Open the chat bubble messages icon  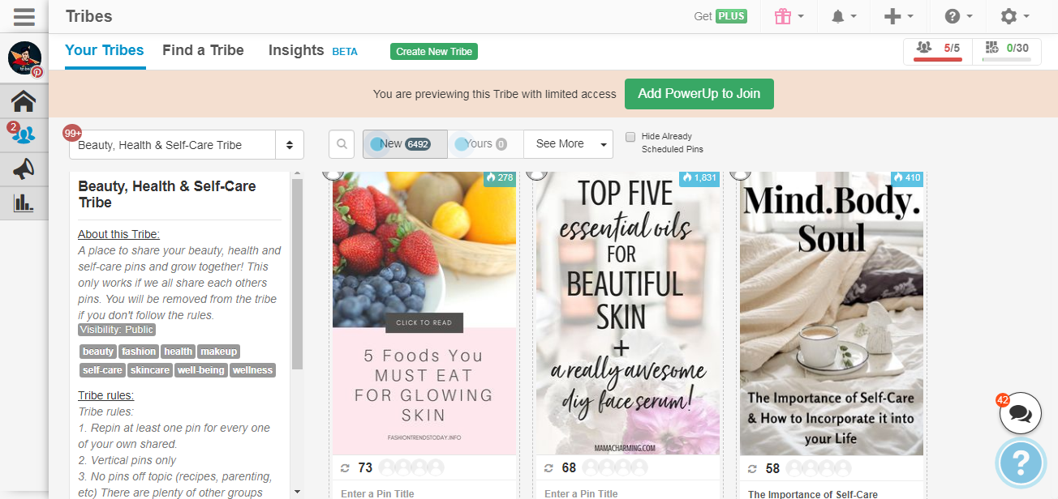point(1020,415)
